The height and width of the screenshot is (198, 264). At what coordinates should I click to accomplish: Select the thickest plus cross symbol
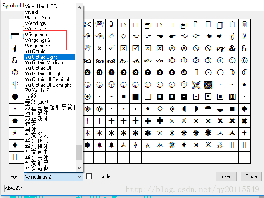tap(160, 121)
